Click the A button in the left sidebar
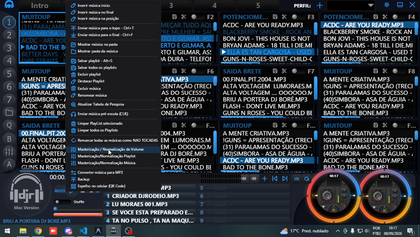Image resolution: width=420 pixels, height=237 pixels. [x=9, y=164]
